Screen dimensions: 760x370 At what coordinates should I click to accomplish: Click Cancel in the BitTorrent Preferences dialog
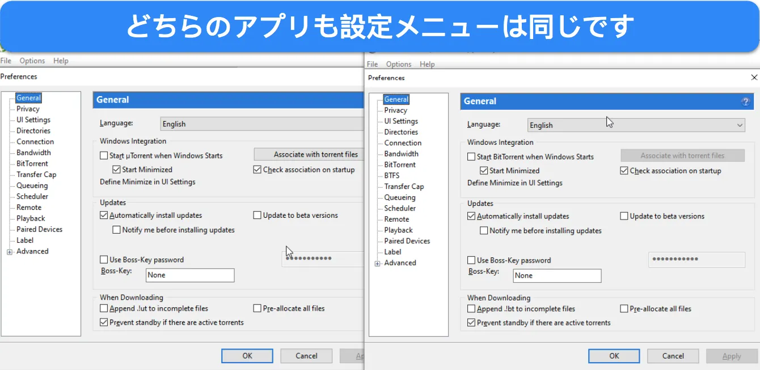tap(673, 356)
